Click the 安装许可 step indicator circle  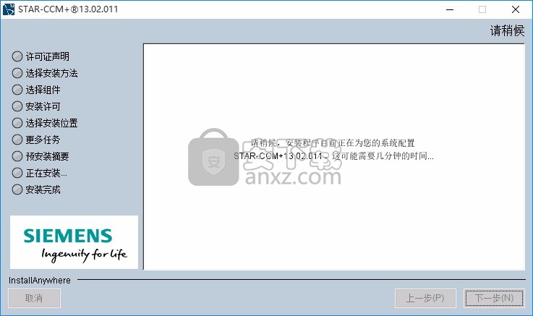point(17,106)
